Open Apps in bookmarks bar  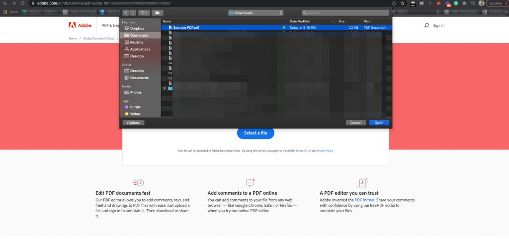(11, 11)
